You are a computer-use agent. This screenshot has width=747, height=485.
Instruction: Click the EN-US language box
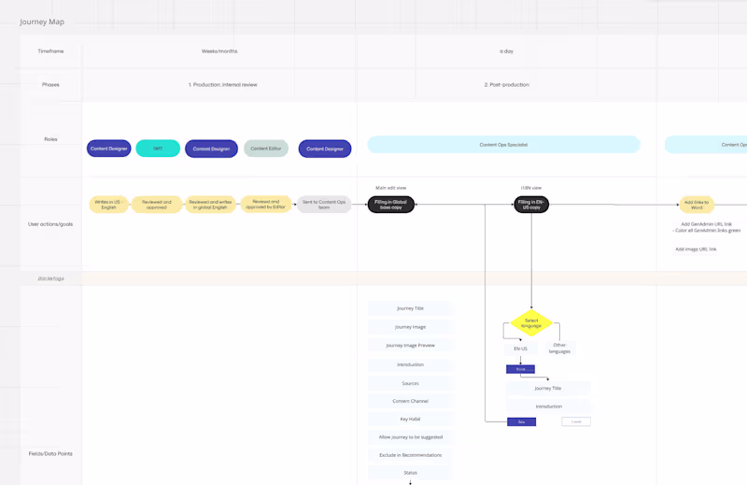pyautogui.click(x=520, y=349)
